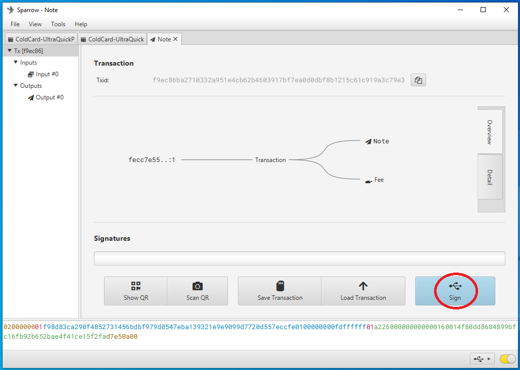This screenshot has width=520, height=370.
Task: Click the Scan QR camera button
Action: [197, 291]
